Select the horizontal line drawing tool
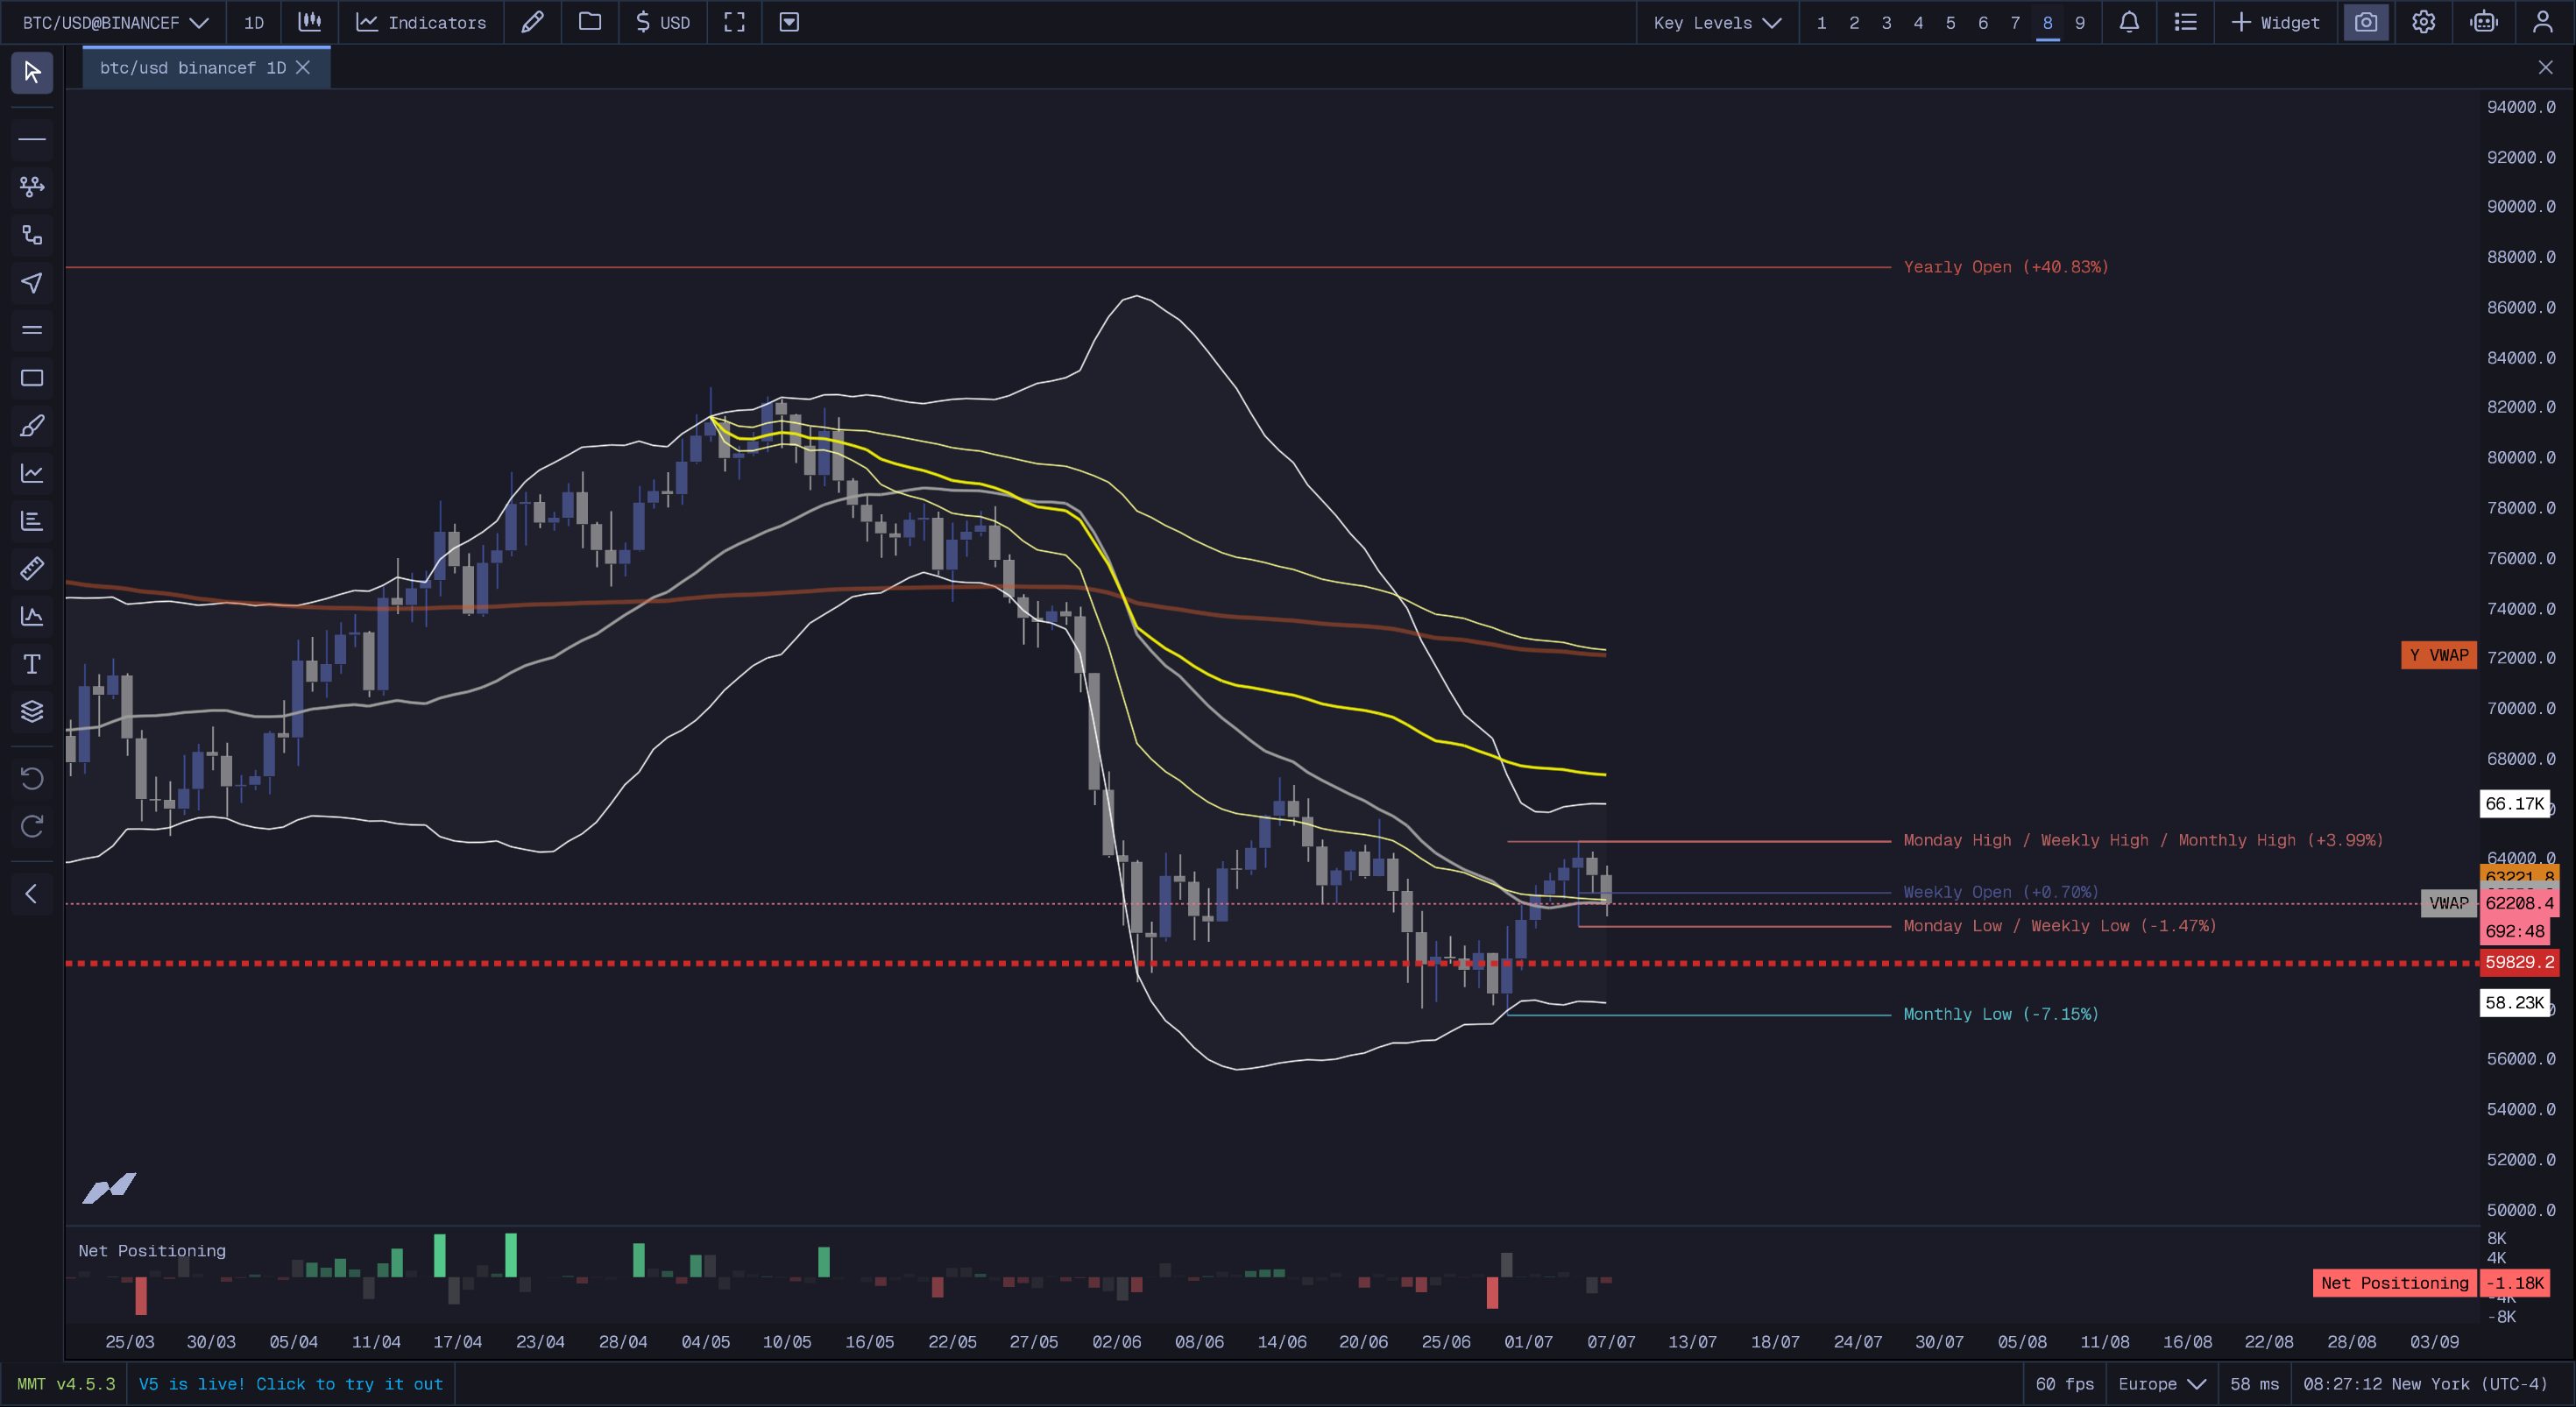 (x=32, y=138)
